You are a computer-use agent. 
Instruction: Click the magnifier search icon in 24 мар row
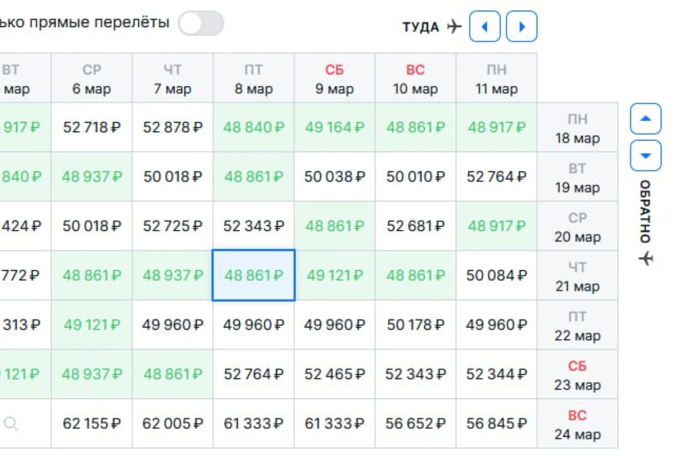11,424
